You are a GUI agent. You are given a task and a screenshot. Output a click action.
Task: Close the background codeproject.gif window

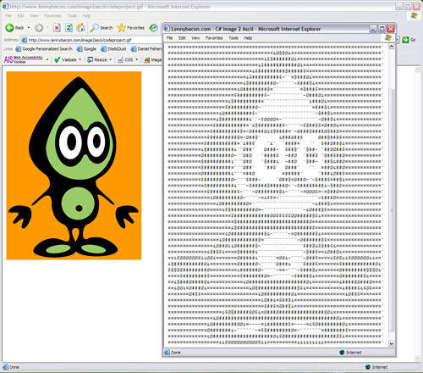417,6
